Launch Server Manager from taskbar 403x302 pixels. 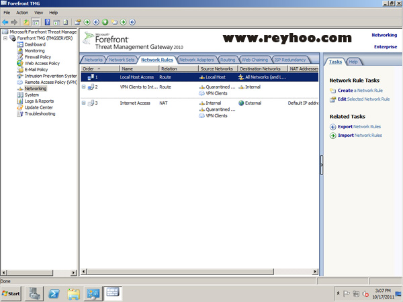point(34,293)
